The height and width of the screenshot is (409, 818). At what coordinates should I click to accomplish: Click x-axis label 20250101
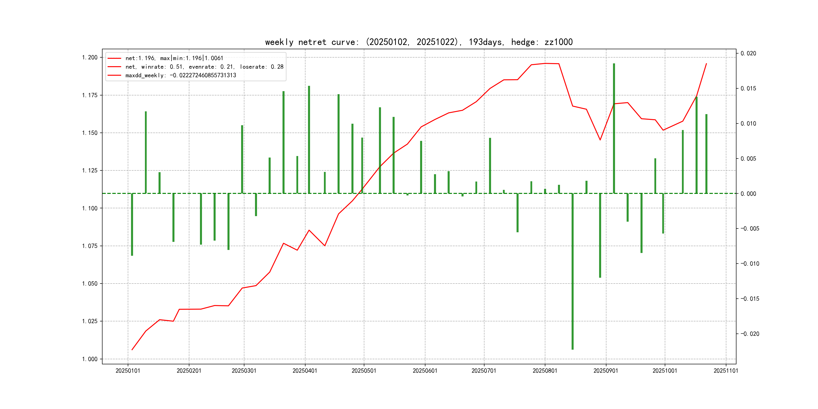[x=128, y=371]
